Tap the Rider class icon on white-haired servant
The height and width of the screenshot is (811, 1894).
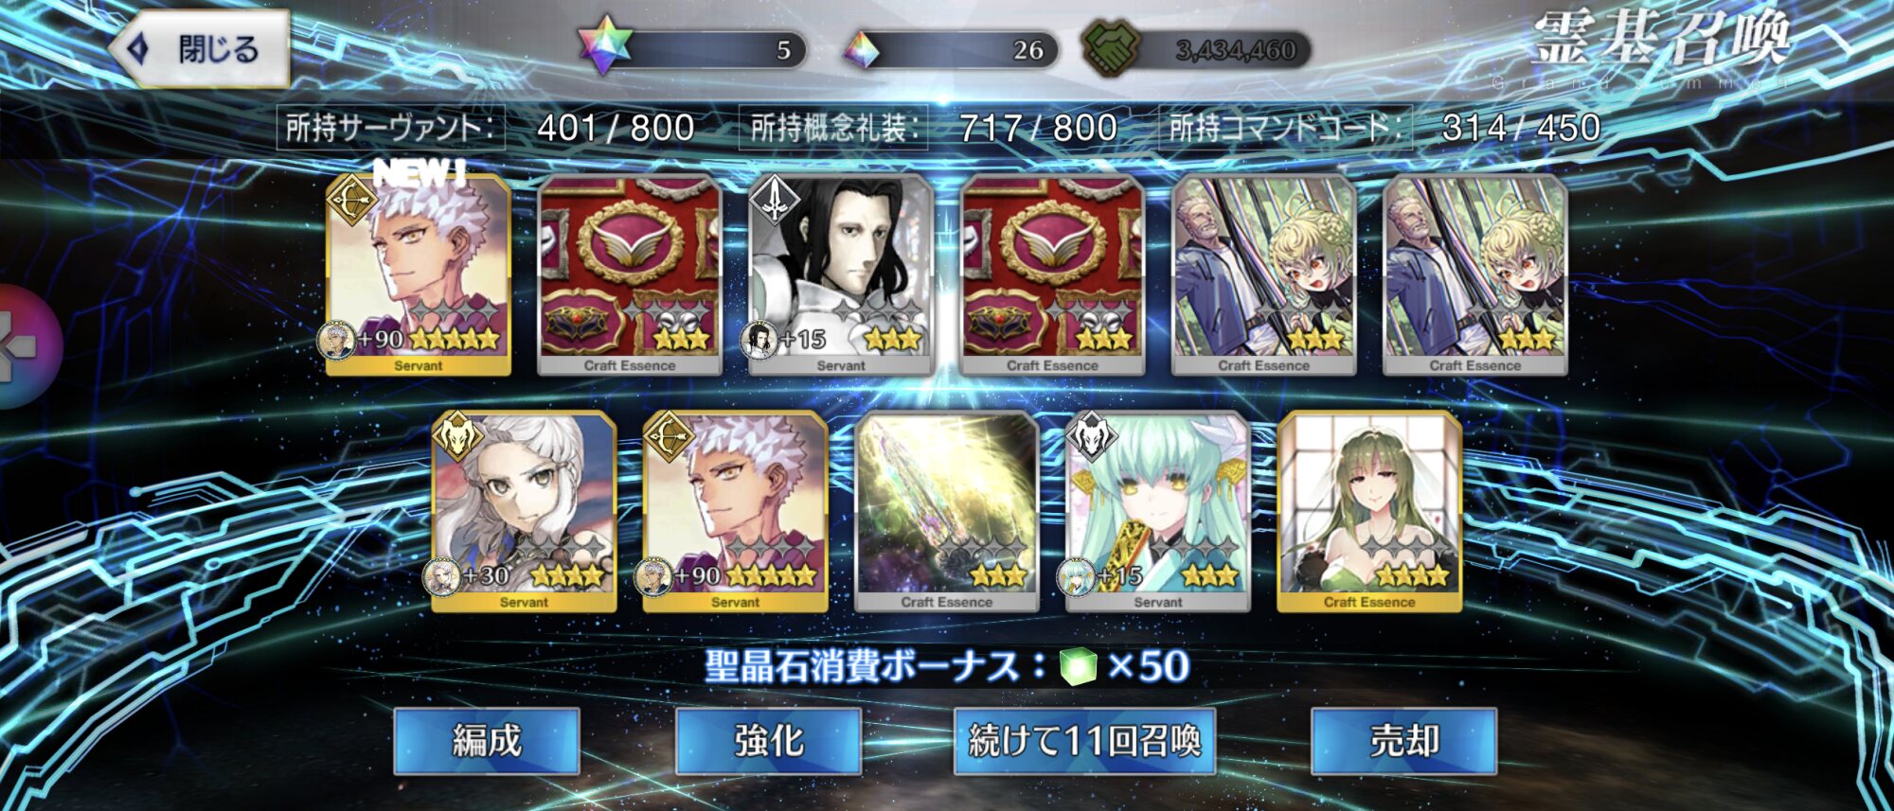457,437
